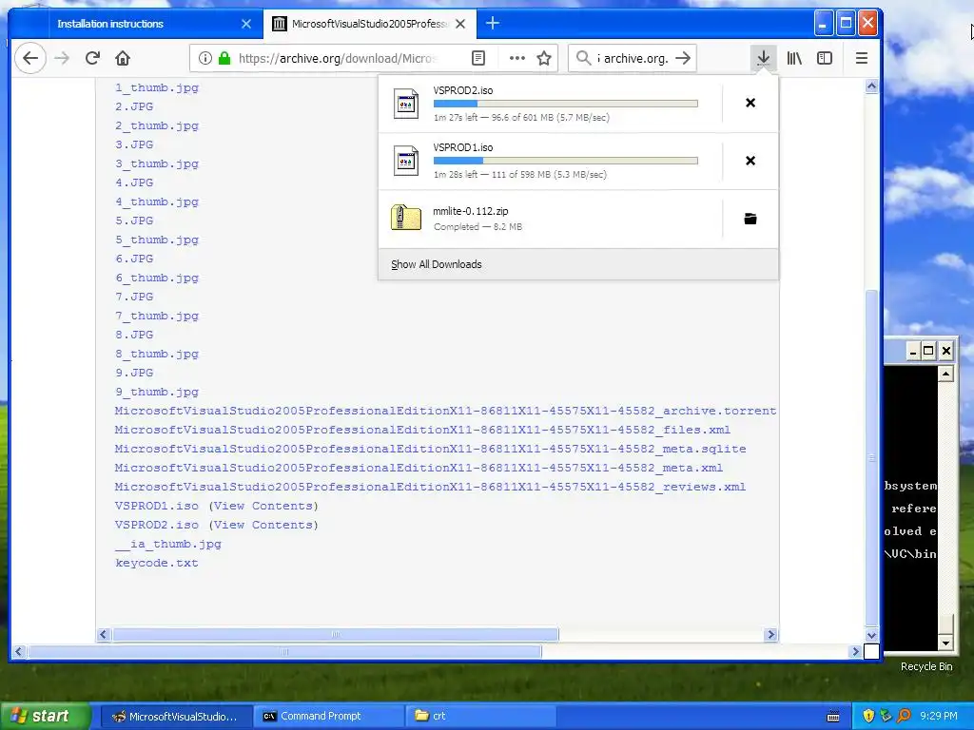Viewport: 974px width, 730px height.
Task: Open the _archive.torrent file link
Action: (x=445, y=411)
